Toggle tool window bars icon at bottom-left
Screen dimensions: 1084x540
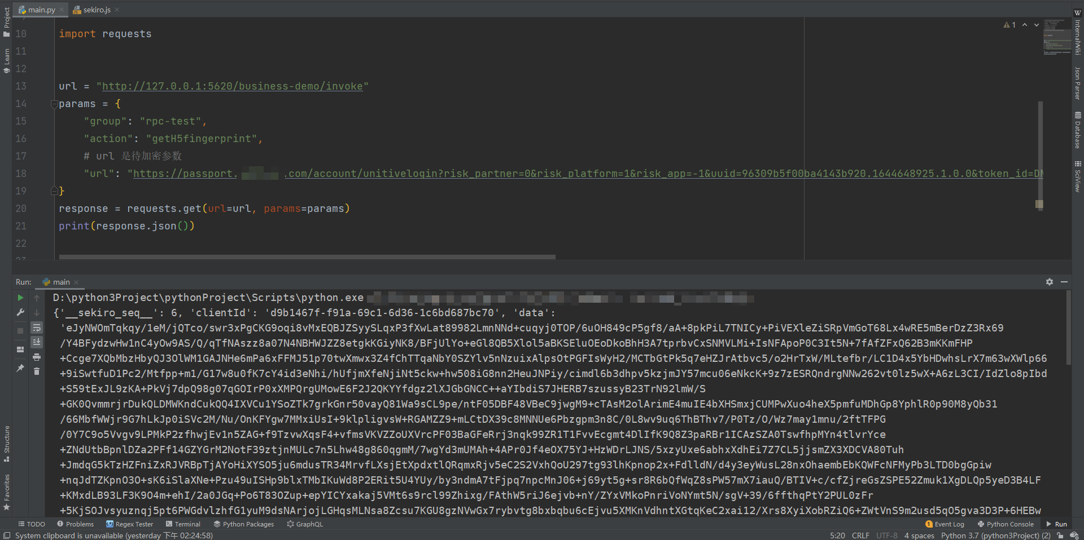[7, 535]
